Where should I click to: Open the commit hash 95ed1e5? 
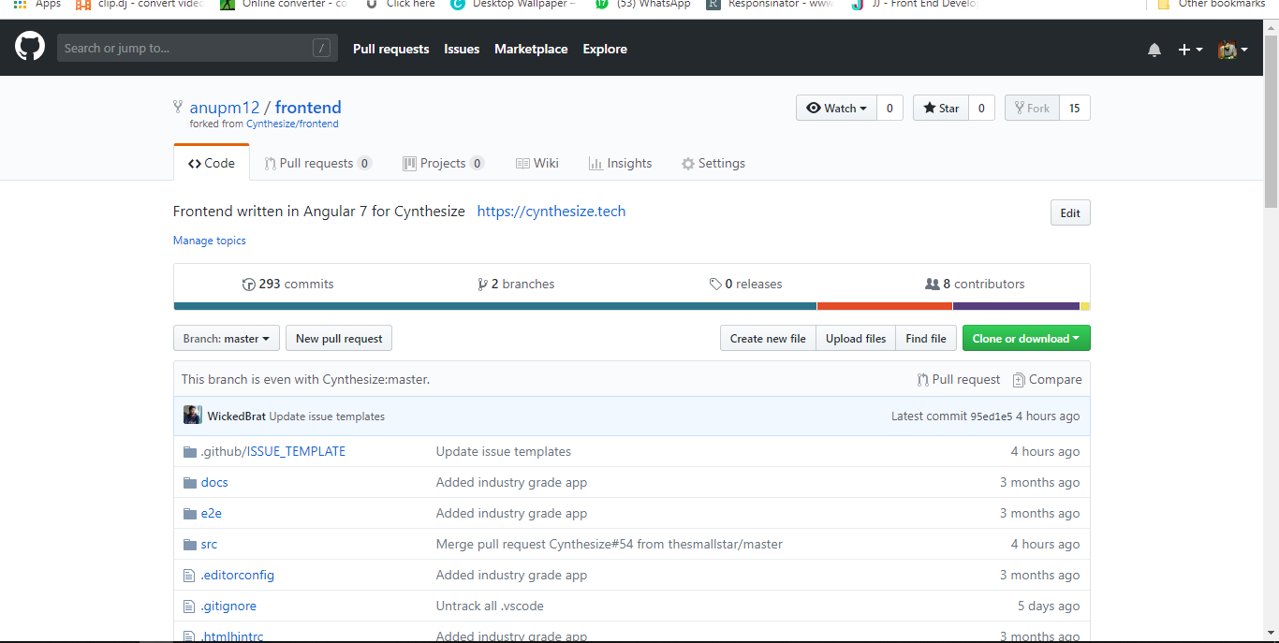pos(992,416)
